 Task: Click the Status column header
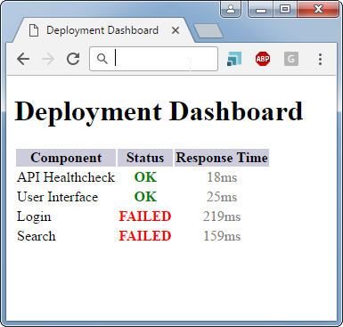tap(145, 158)
